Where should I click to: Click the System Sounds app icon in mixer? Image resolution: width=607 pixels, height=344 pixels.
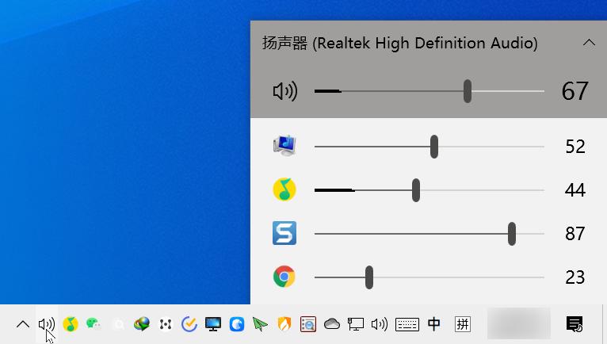click(284, 146)
